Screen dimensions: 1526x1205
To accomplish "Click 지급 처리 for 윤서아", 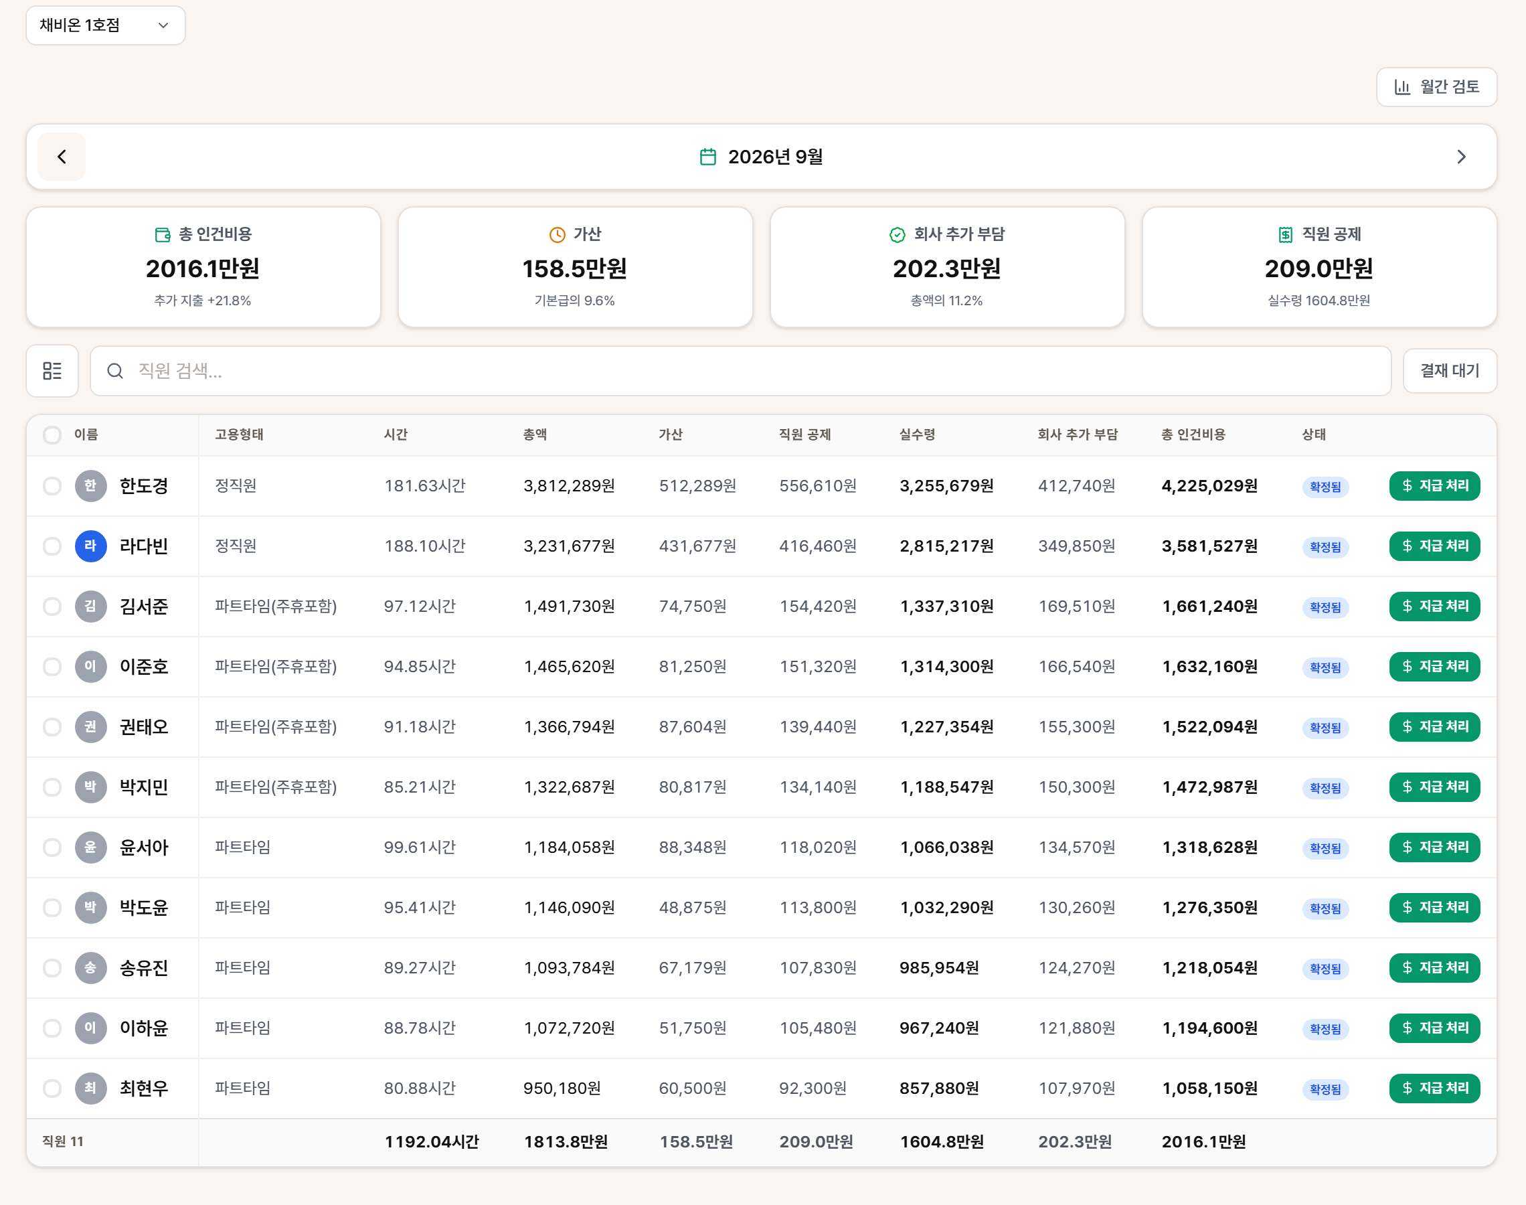I will pyautogui.click(x=1434, y=848).
